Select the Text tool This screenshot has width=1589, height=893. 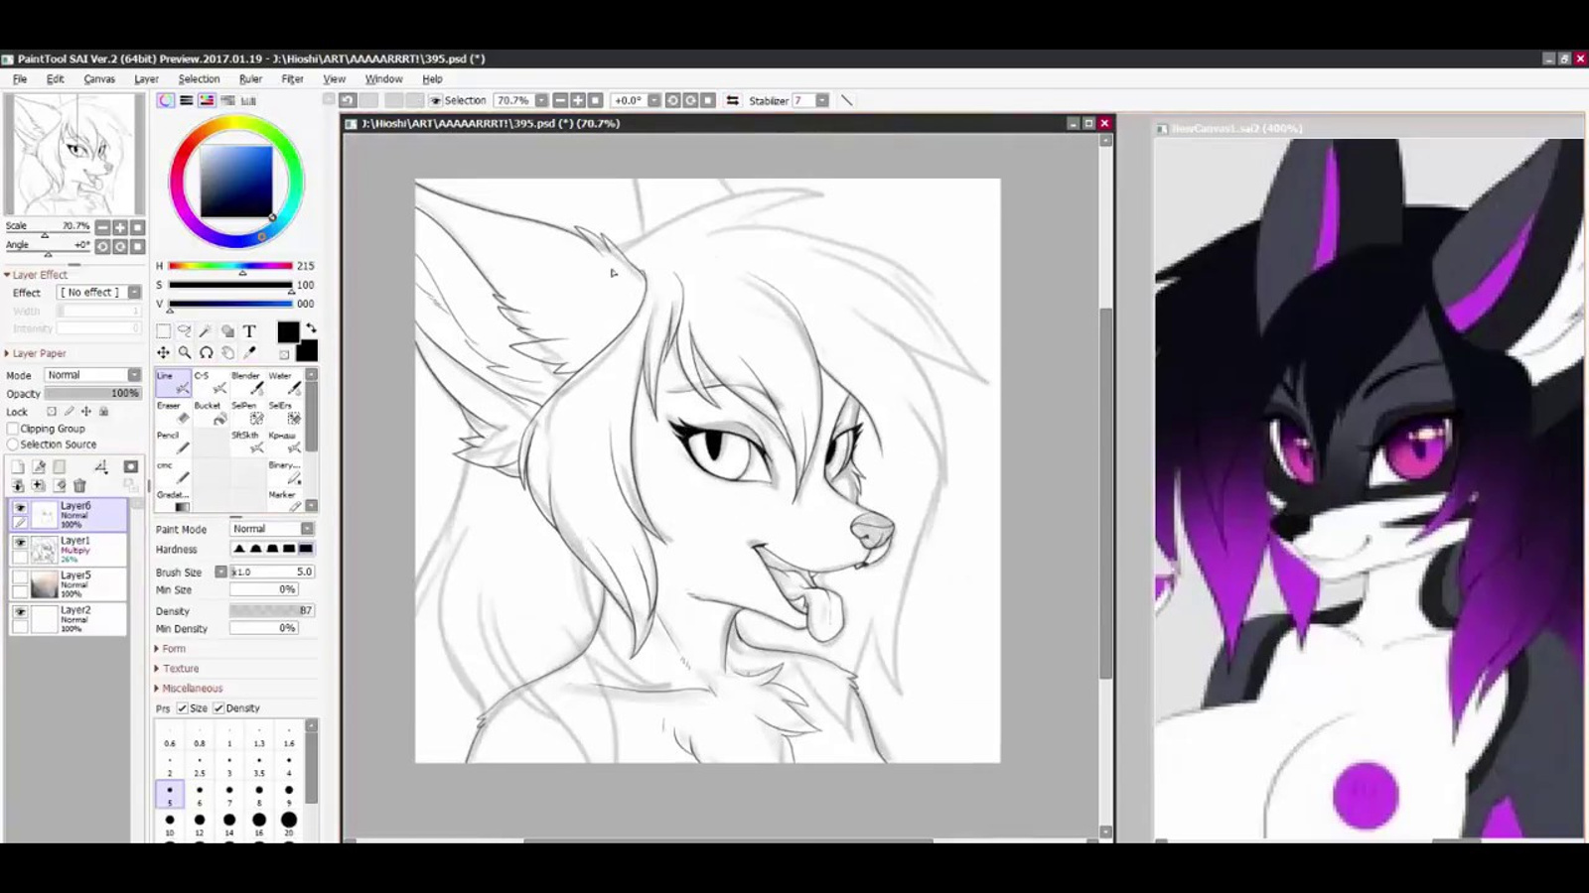tap(249, 331)
